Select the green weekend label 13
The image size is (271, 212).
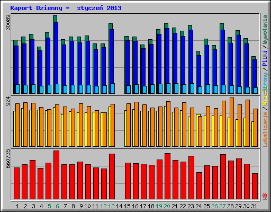111,206
